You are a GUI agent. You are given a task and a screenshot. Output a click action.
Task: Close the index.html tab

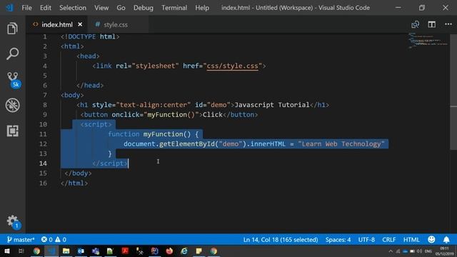point(80,25)
